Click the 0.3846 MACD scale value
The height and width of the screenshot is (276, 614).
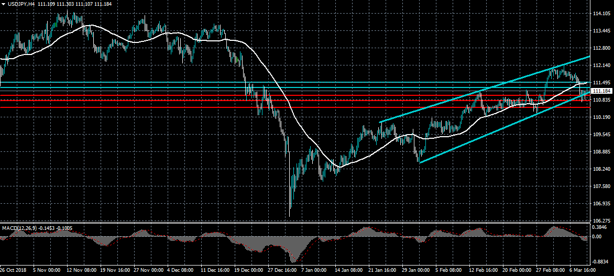pos(600,227)
